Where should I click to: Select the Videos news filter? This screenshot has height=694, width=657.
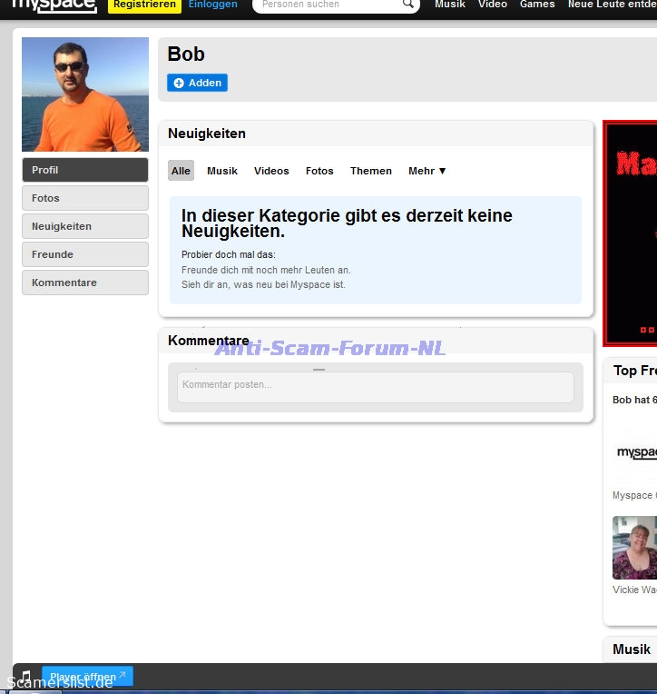coord(271,171)
